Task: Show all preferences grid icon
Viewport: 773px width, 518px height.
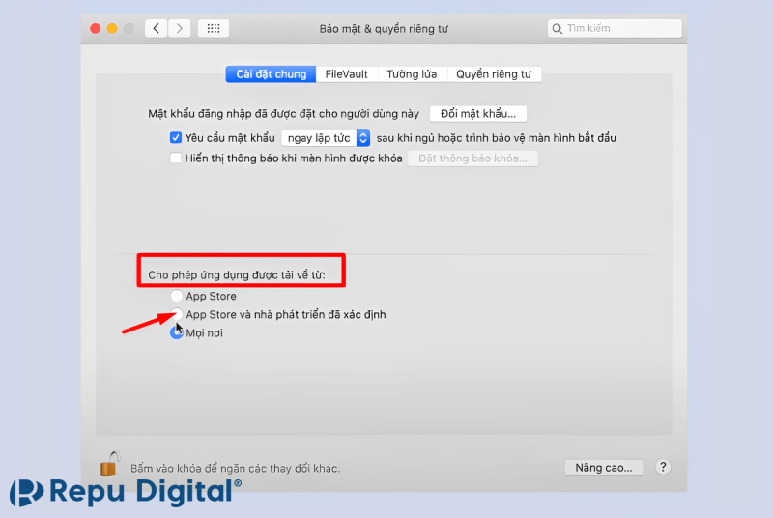Action: [x=214, y=29]
